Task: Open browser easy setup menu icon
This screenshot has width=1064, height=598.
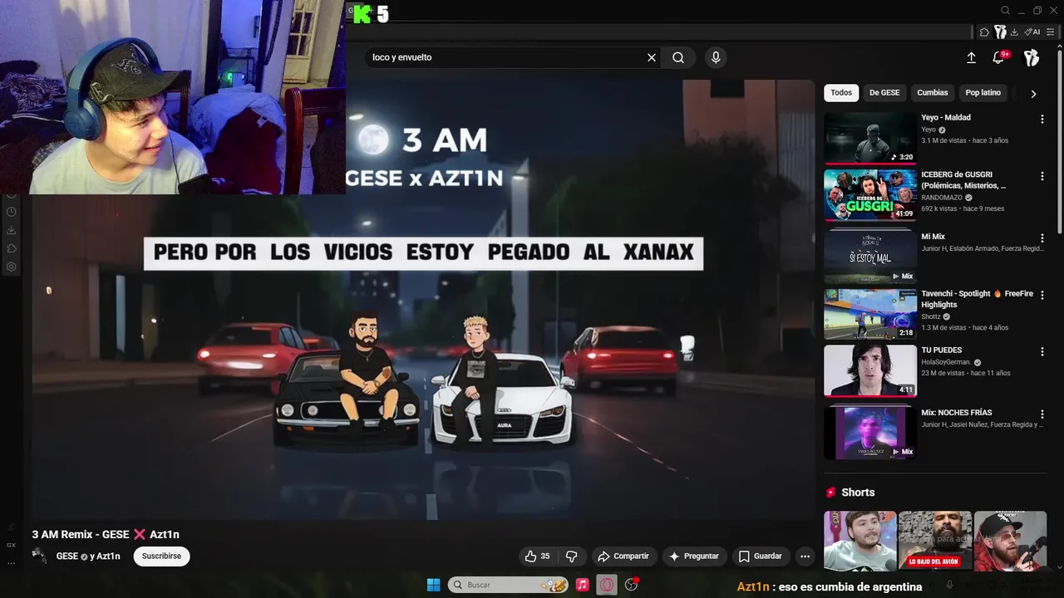Action: tap(1051, 32)
